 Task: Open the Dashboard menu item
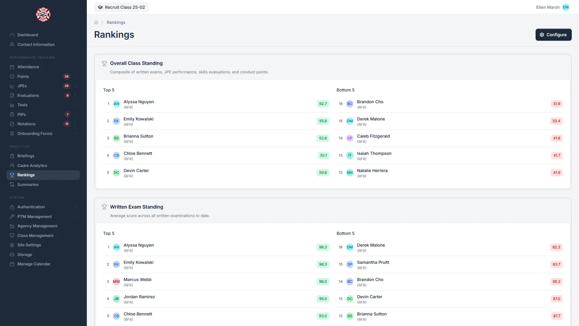click(x=43, y=35)
